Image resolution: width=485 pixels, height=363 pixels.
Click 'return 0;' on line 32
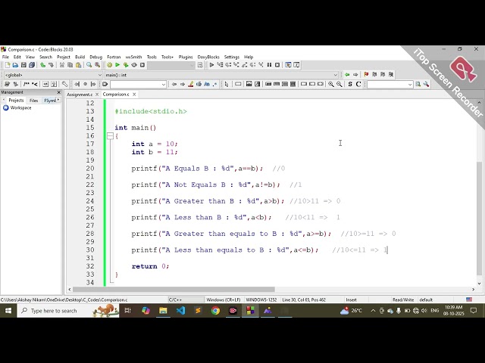[150, 266]
